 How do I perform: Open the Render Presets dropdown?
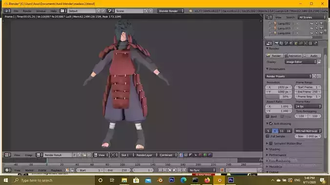(288, 76)
